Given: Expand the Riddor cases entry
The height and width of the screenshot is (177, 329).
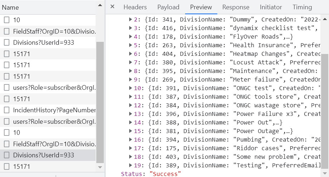Looking at the screenshot, I should [x=131, y=148].
